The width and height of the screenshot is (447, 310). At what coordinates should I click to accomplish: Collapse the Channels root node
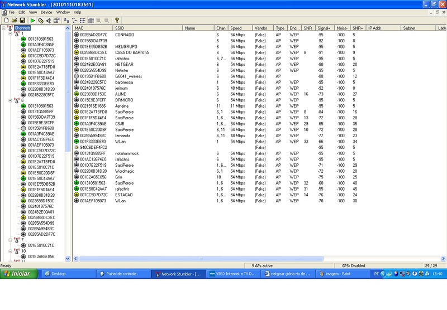(4, 28)
